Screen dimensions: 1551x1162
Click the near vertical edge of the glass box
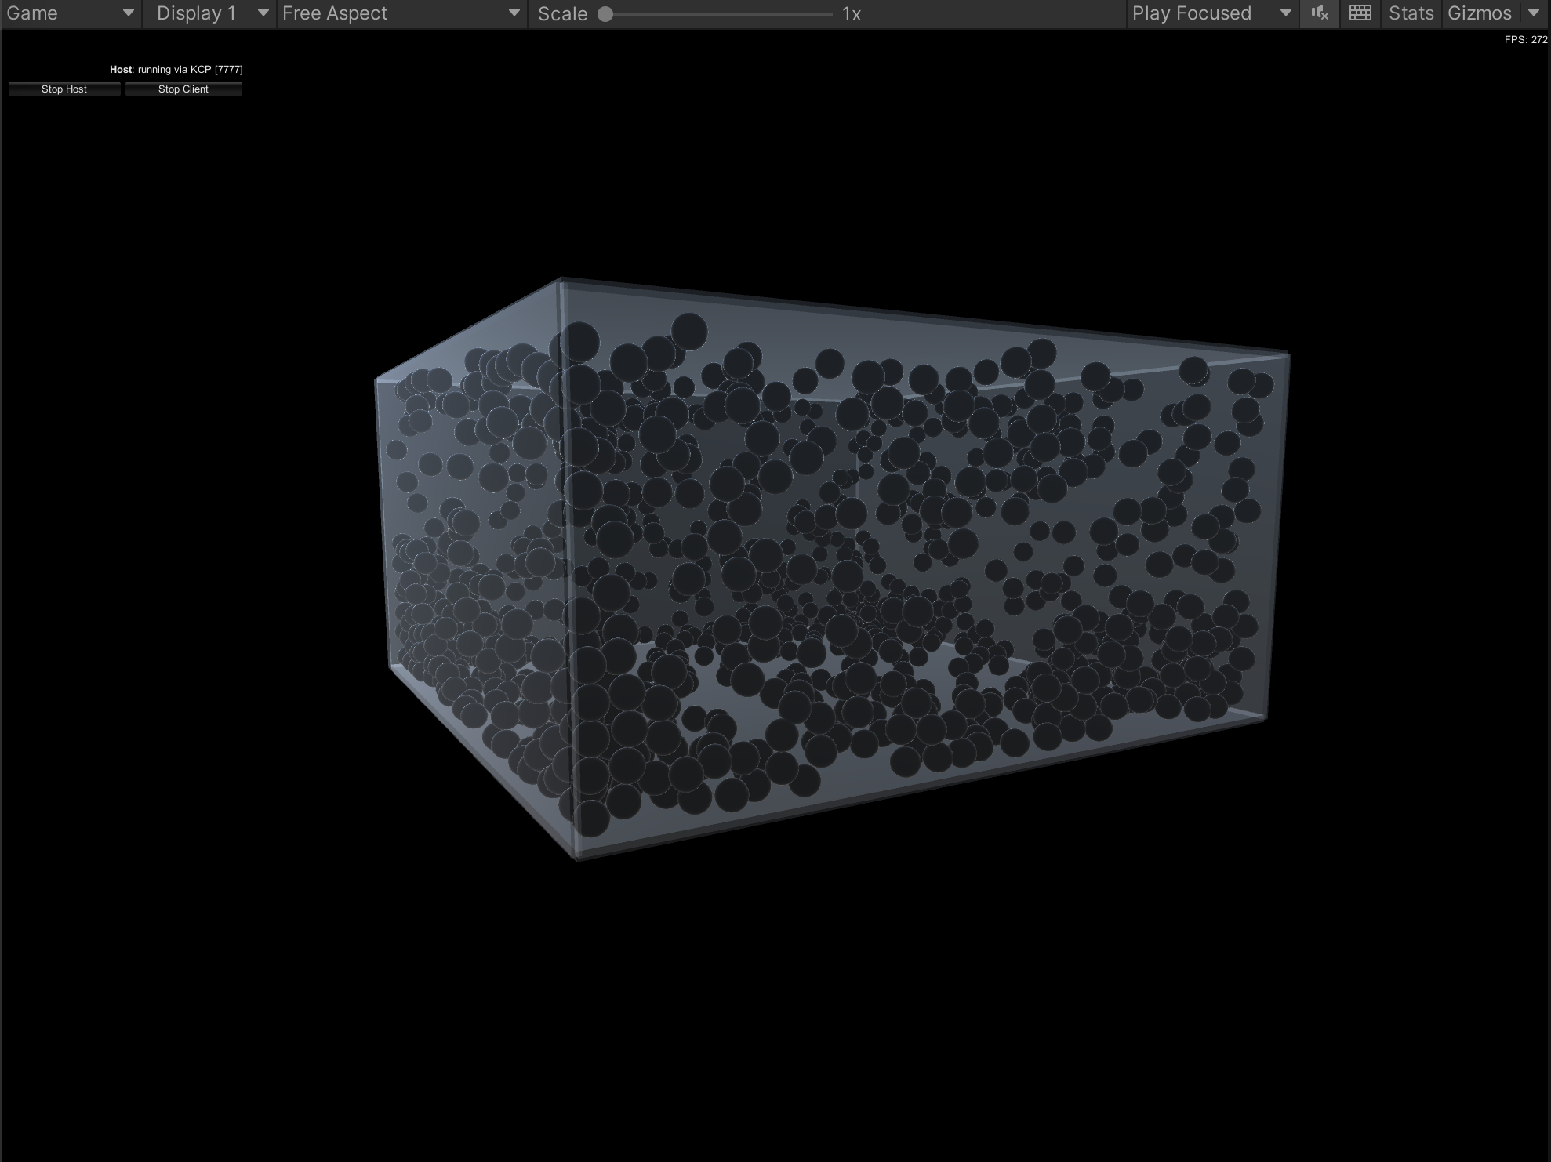(568, 565)
